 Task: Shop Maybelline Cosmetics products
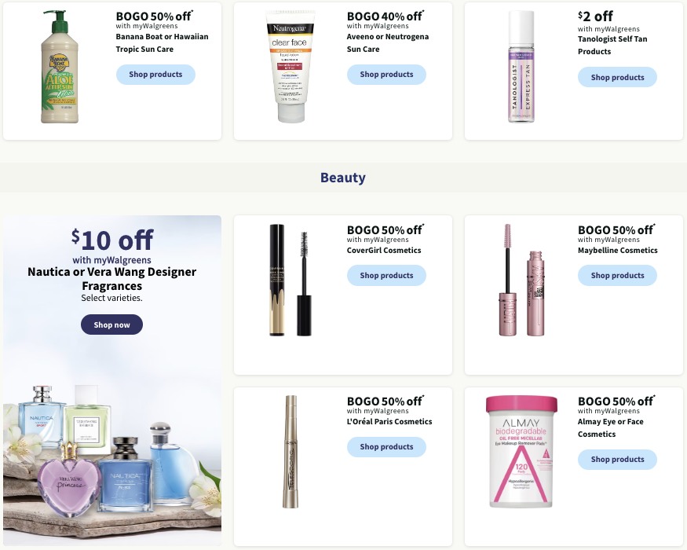pos(617,276)
